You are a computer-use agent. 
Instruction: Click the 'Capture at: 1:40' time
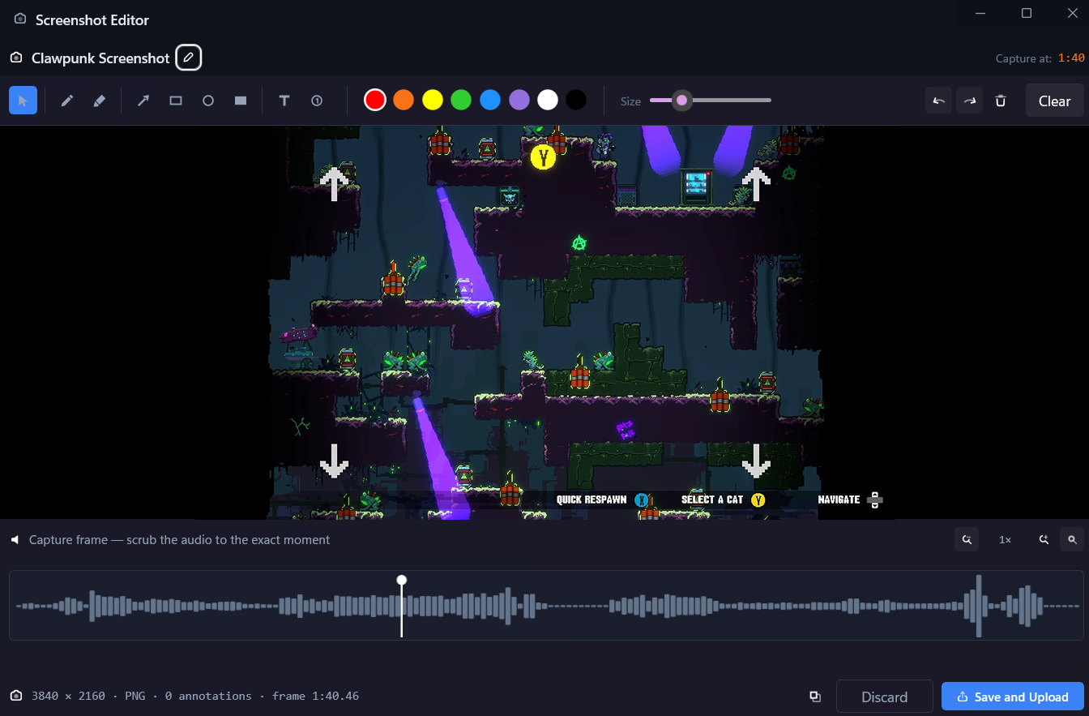(x=1040, y=58)
